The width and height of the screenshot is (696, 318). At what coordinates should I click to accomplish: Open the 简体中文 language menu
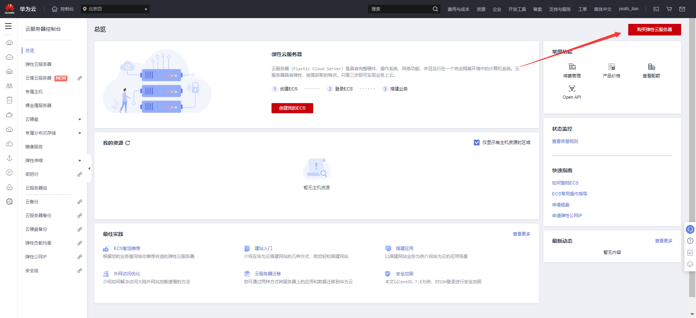click(x=602, y=9)
